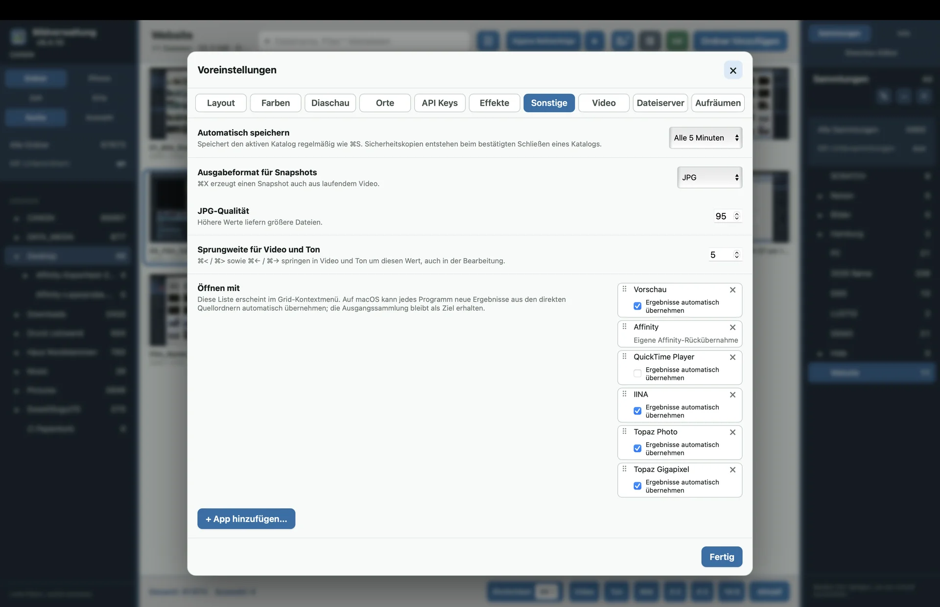The width and height of the screenshot is (940, 607).
Task: Uncheck auto-import results for Vorschau
Action: 637,306
